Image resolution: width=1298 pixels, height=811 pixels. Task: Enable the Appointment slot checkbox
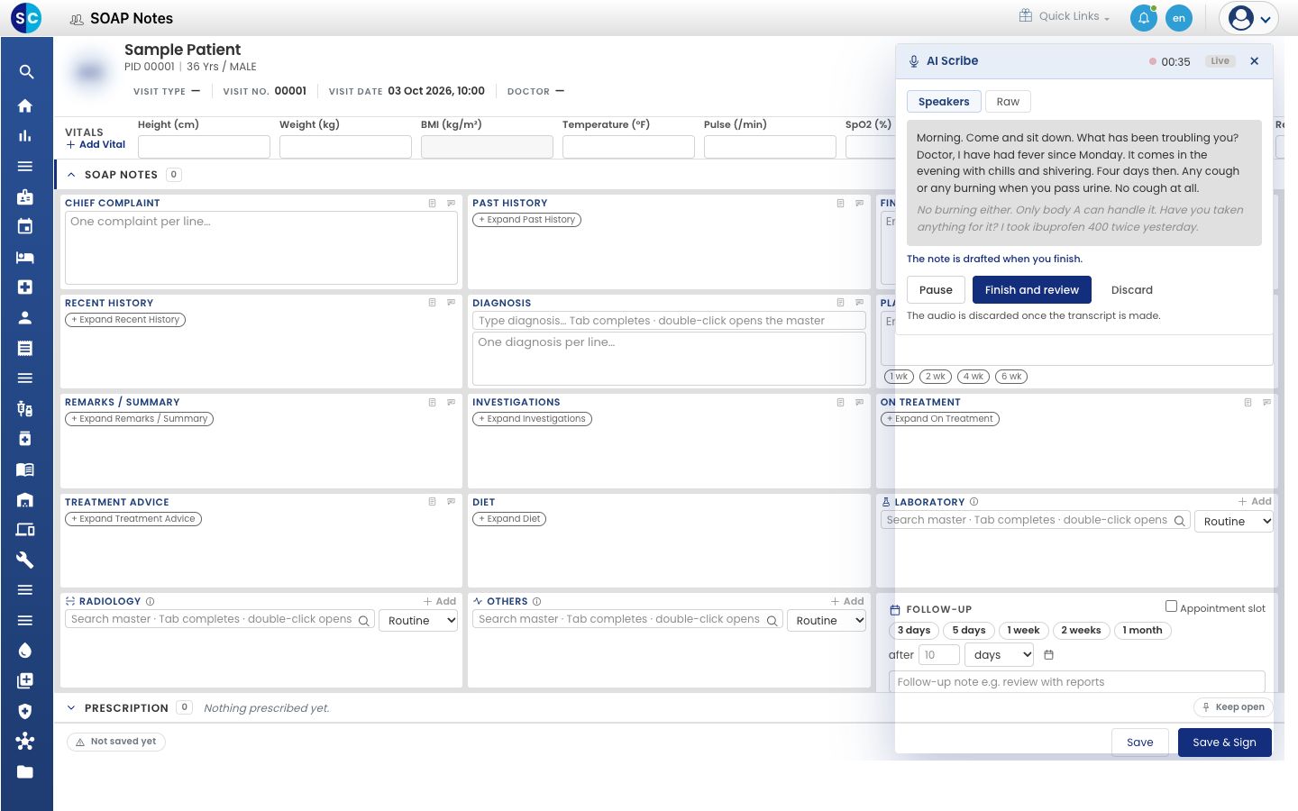[1171, 606]
